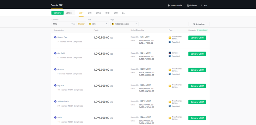Click Transferencia bancaria icon in Grosser row
The height and width of the screenshot is (125, 256).
pos(170,70)
